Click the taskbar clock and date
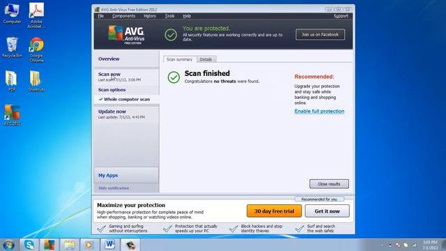446x251 pixels. point(430,245)
